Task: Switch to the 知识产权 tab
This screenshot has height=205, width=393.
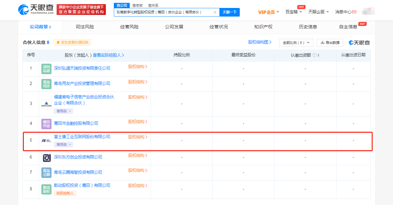Action: pos(263,27)
